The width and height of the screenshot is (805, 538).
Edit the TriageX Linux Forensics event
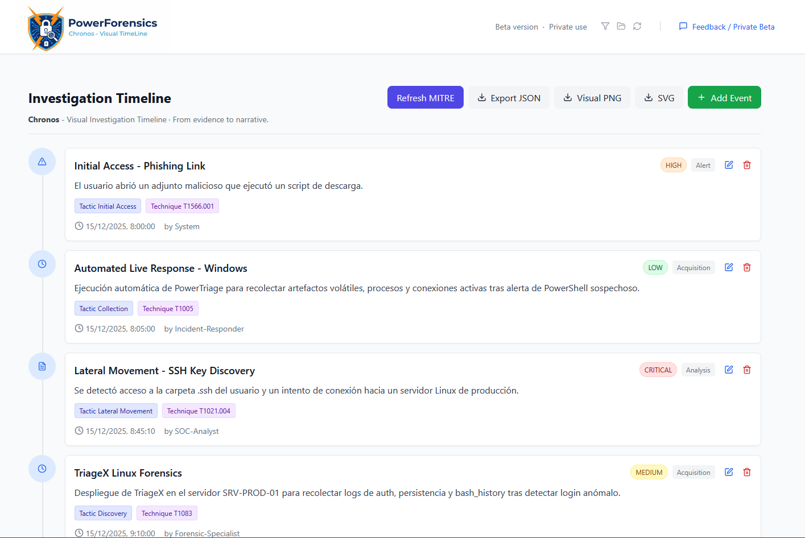(729, 472)
